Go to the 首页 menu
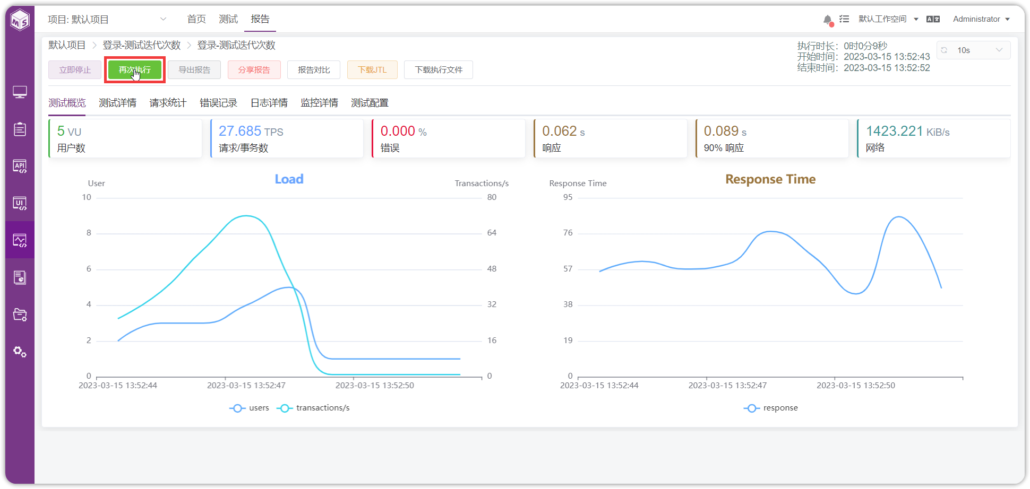 tap(196, 19)
